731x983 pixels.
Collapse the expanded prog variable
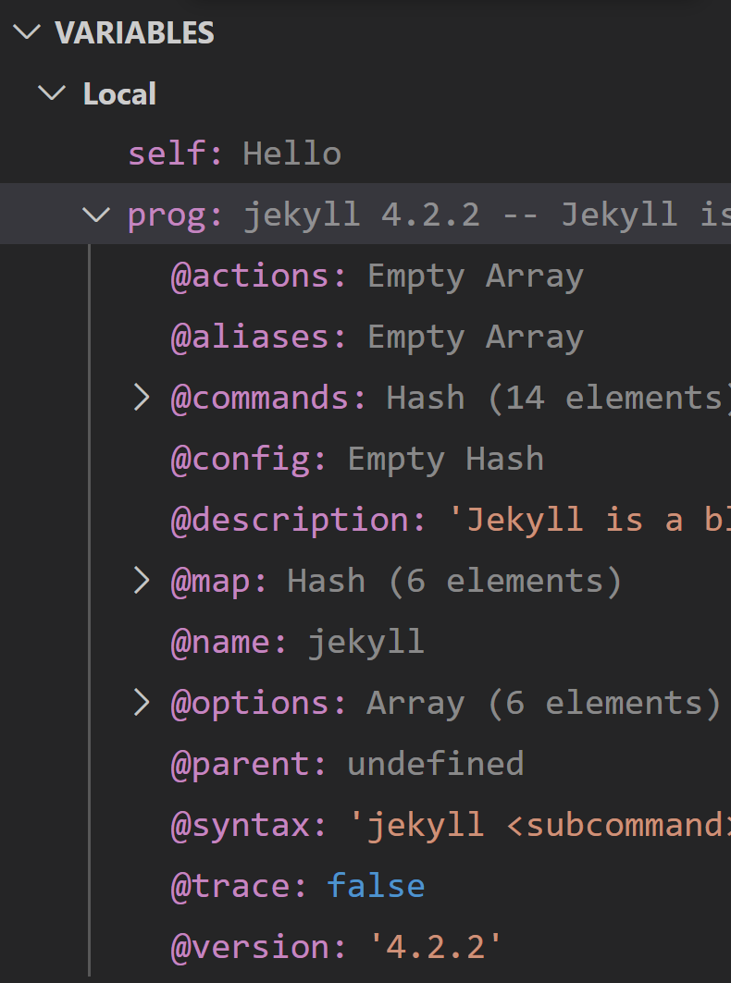(x=95, y=214)
